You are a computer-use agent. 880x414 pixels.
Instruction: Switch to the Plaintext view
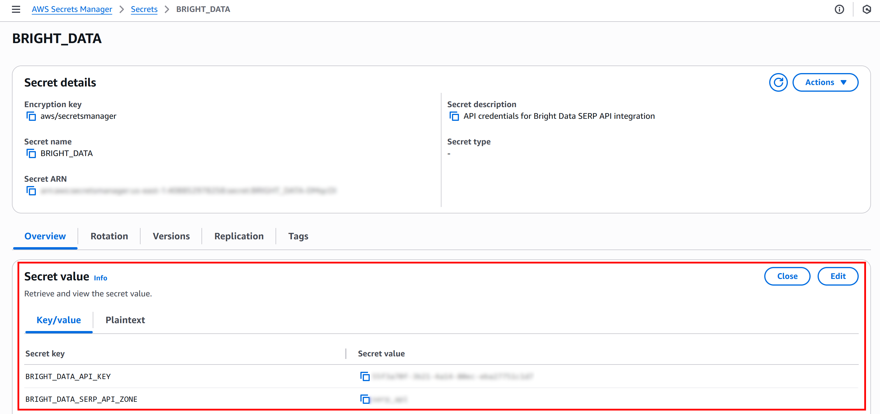(125, 320)
